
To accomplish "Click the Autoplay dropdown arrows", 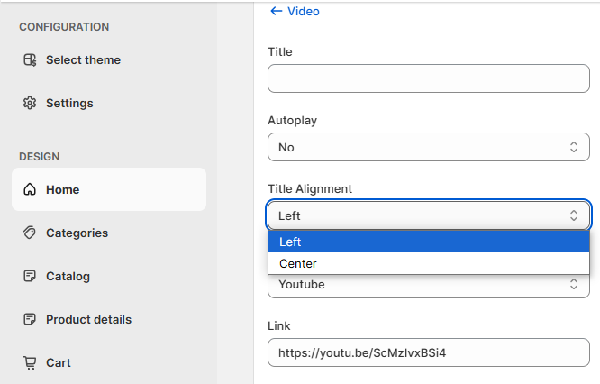I will tap(574, 147).
